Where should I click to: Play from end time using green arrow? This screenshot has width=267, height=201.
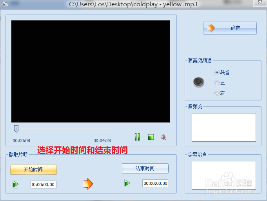[x=127, y=183]
